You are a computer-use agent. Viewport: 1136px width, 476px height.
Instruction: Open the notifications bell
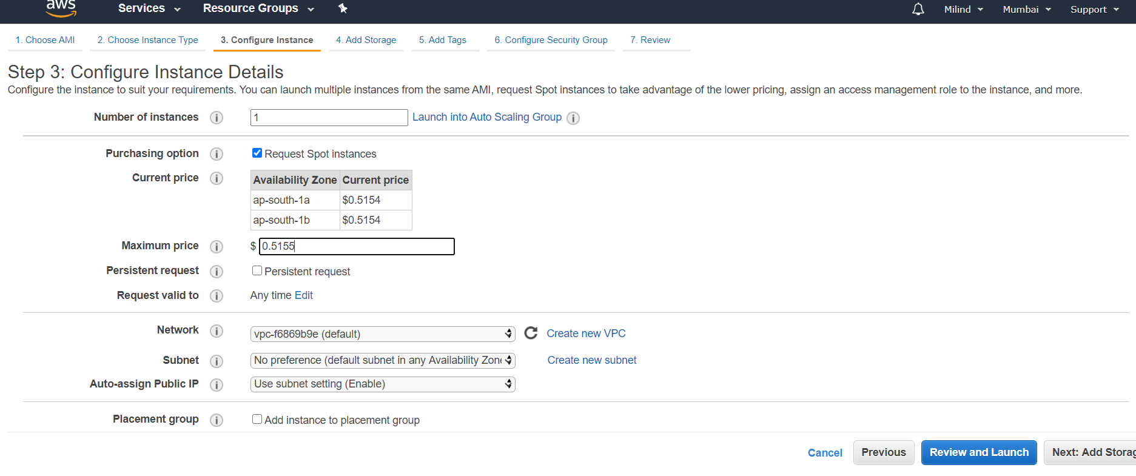(x=918, y=9)
